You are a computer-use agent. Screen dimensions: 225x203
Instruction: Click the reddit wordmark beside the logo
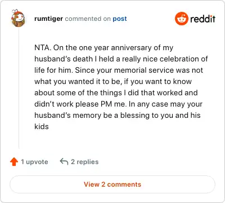point(202,19)
